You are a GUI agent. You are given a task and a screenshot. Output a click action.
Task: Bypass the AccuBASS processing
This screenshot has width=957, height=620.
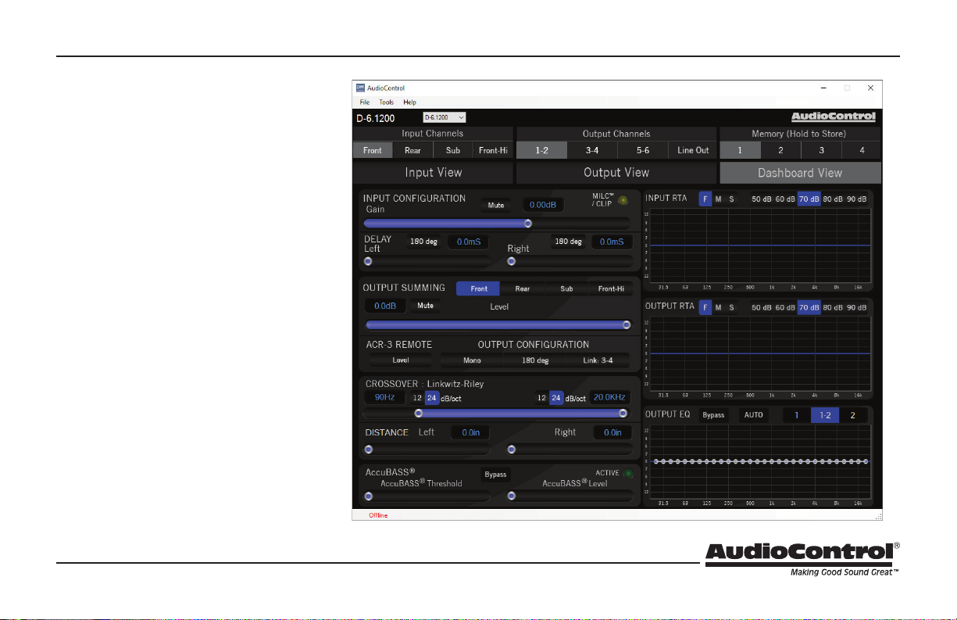[x=495, y=475]
